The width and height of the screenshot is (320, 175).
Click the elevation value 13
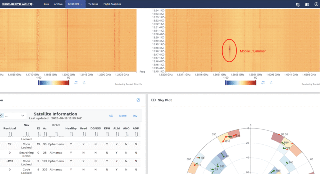click(38, 144)
